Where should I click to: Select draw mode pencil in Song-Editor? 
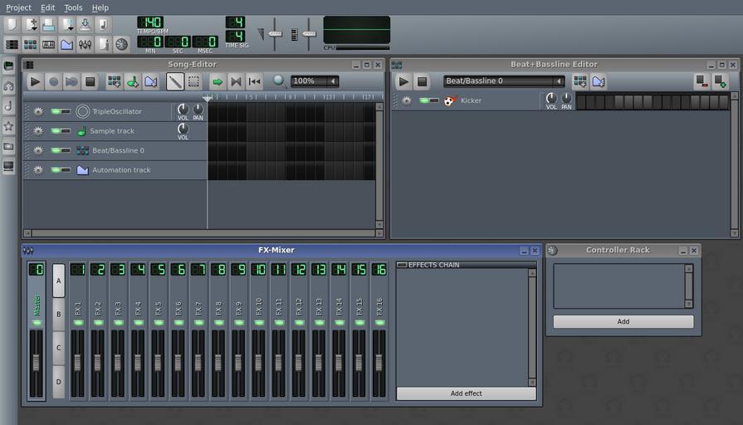pos(174,81)
